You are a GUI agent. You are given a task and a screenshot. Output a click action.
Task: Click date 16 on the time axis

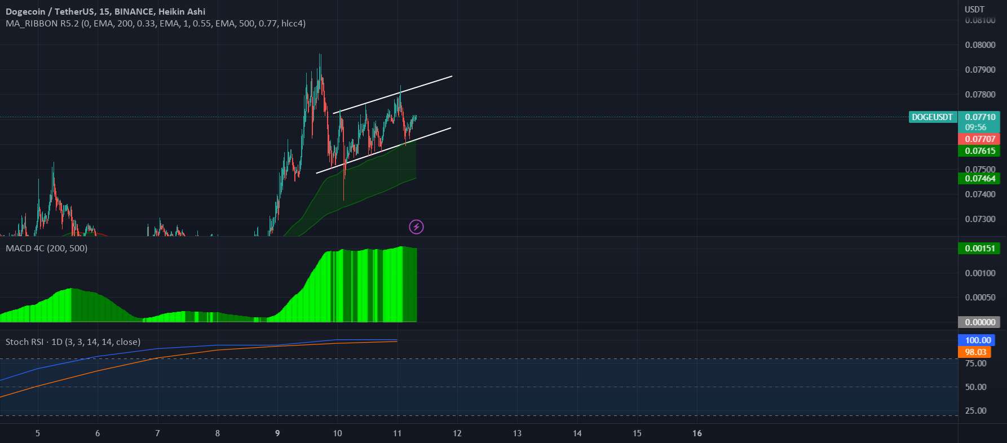click(x=697, y=433)
